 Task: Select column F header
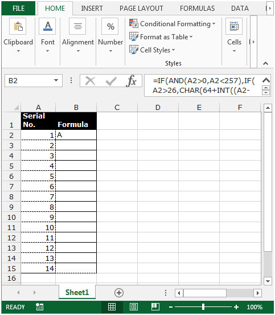[x=240, y=108]
